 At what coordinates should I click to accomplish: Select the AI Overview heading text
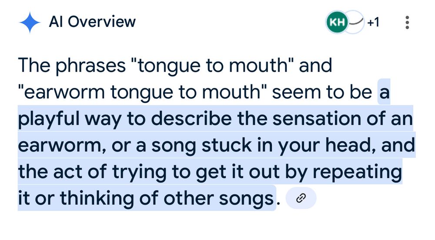coord(92,22)
